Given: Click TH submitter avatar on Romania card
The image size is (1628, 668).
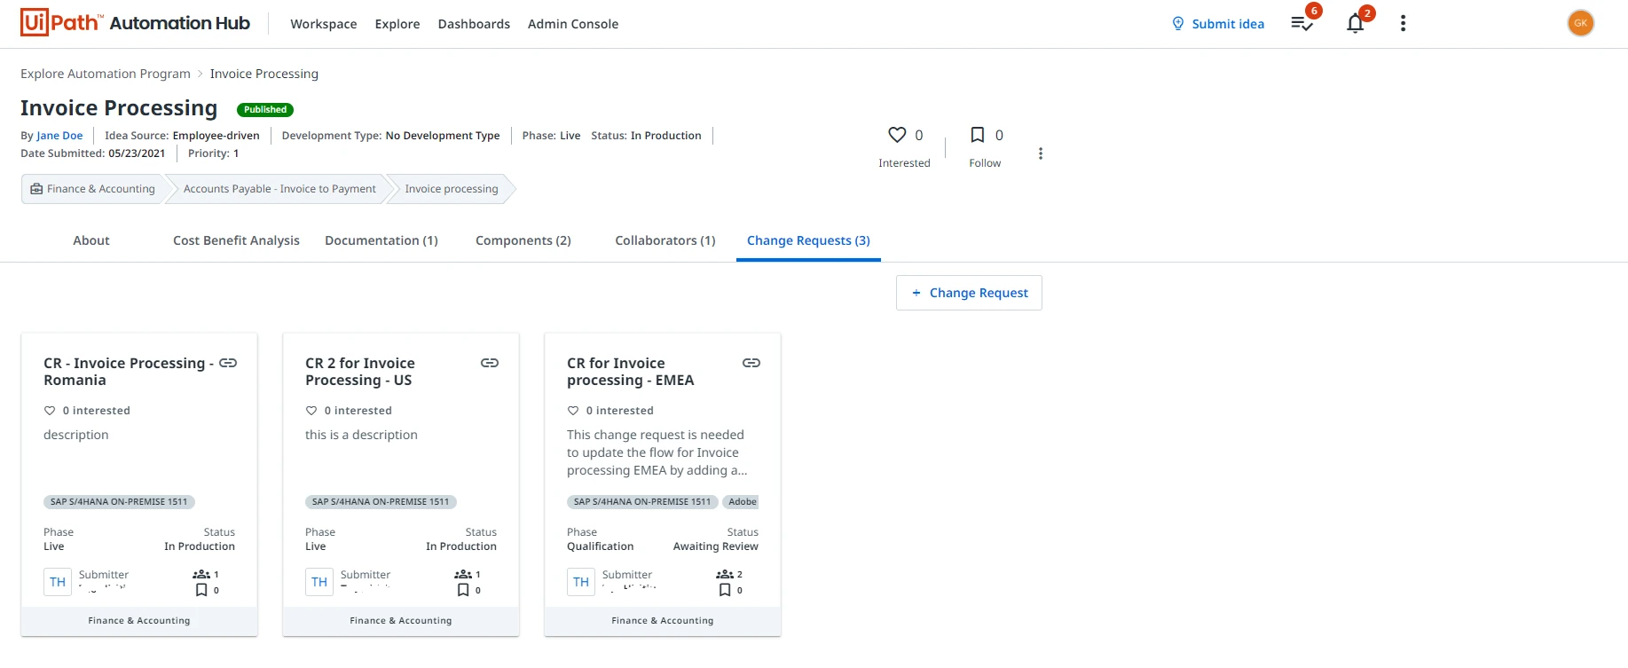Looking at the screenshot, I should pos(58,582).
